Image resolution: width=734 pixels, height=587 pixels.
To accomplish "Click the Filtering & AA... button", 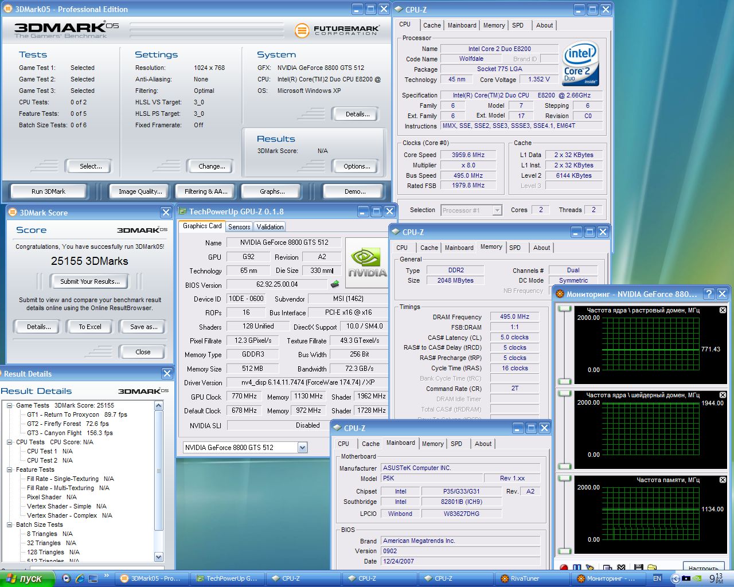I will (x=206, y=191).
